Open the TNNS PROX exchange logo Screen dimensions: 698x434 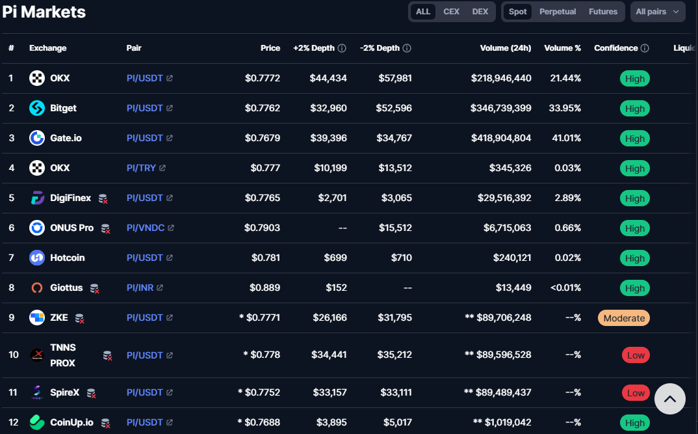37,355
